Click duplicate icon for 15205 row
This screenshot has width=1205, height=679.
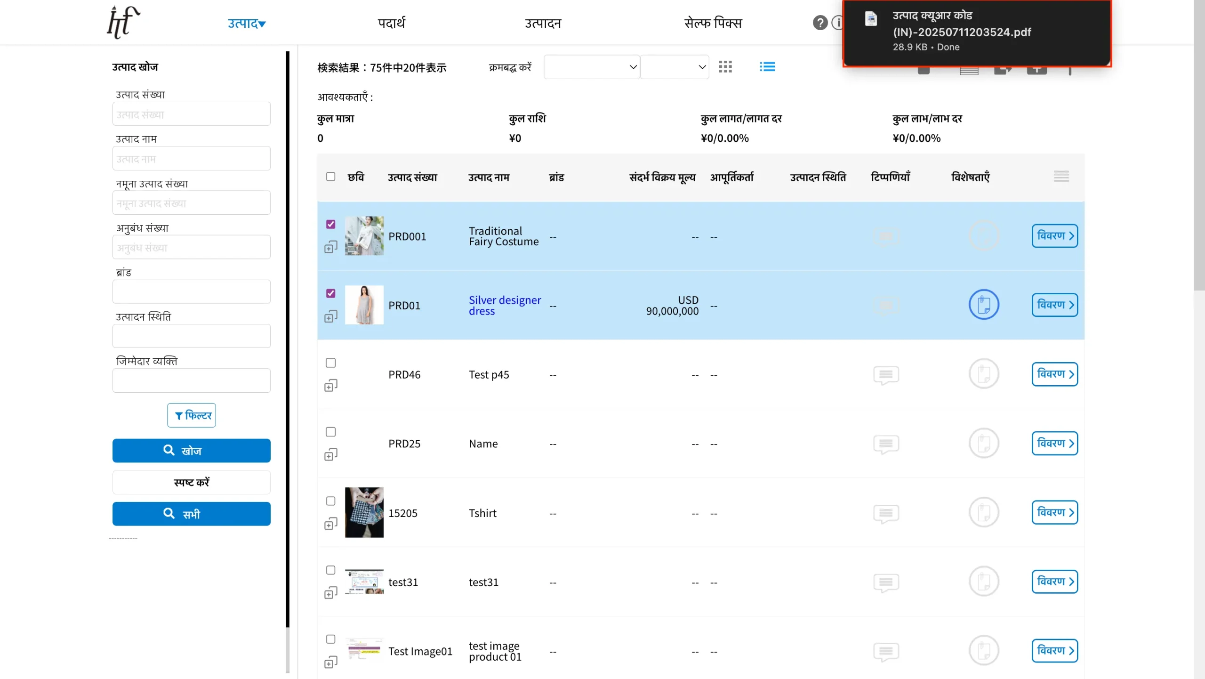click(331, 524)
